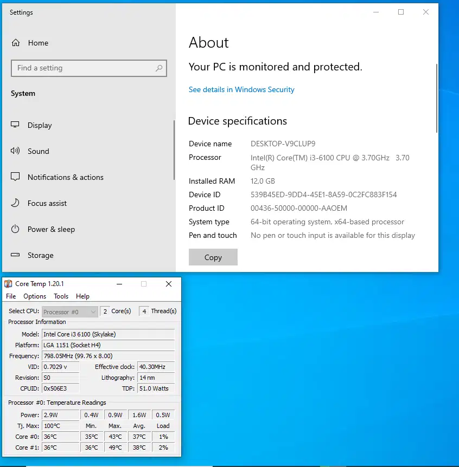Select Sound in Settings sidebar
This screenshot has height=467, width=459.
click(38, 151)
